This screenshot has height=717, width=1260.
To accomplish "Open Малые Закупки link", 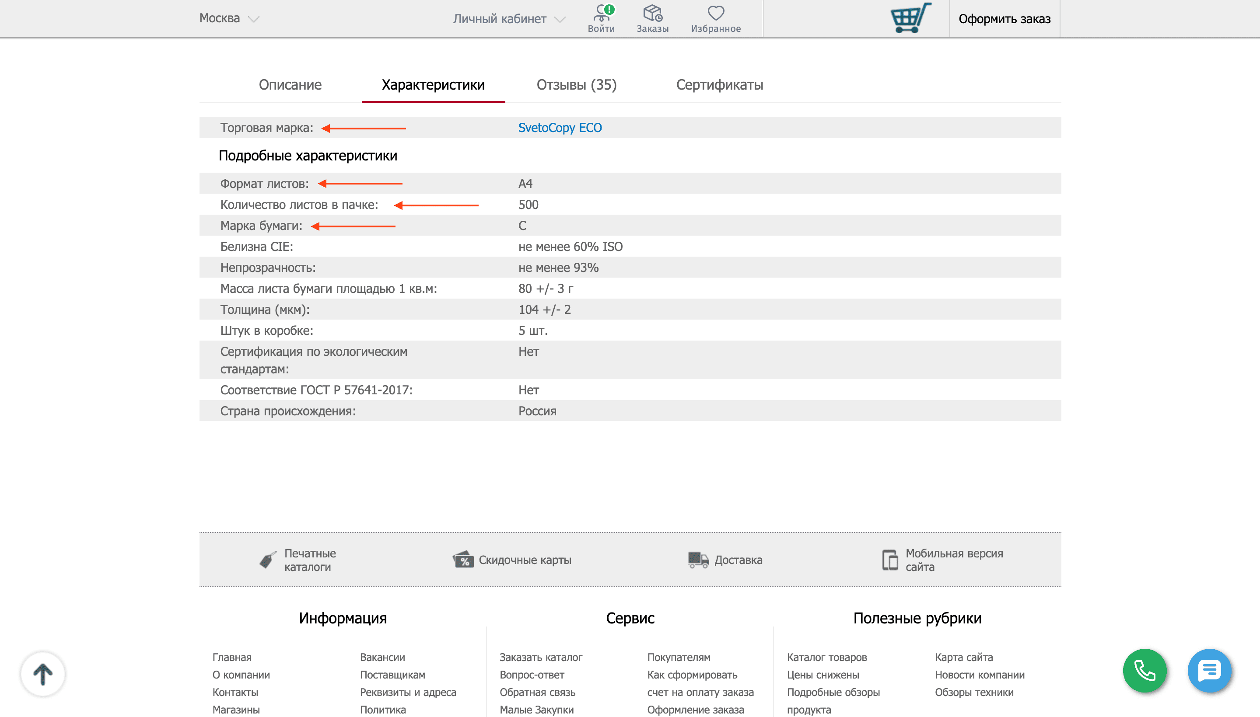I will coord(537,710).
